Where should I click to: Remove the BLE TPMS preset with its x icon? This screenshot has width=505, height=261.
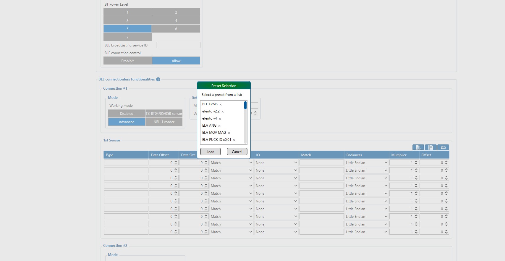[x=221, y=104]
